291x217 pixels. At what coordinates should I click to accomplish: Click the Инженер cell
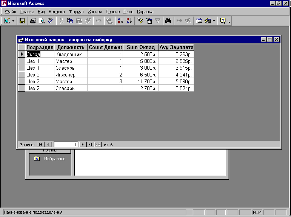point(71,75)
